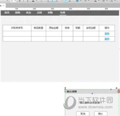Select the 税率 header cell
This screenshot has width=120, height=116.
pyautogui.click(x=67, y=28)
